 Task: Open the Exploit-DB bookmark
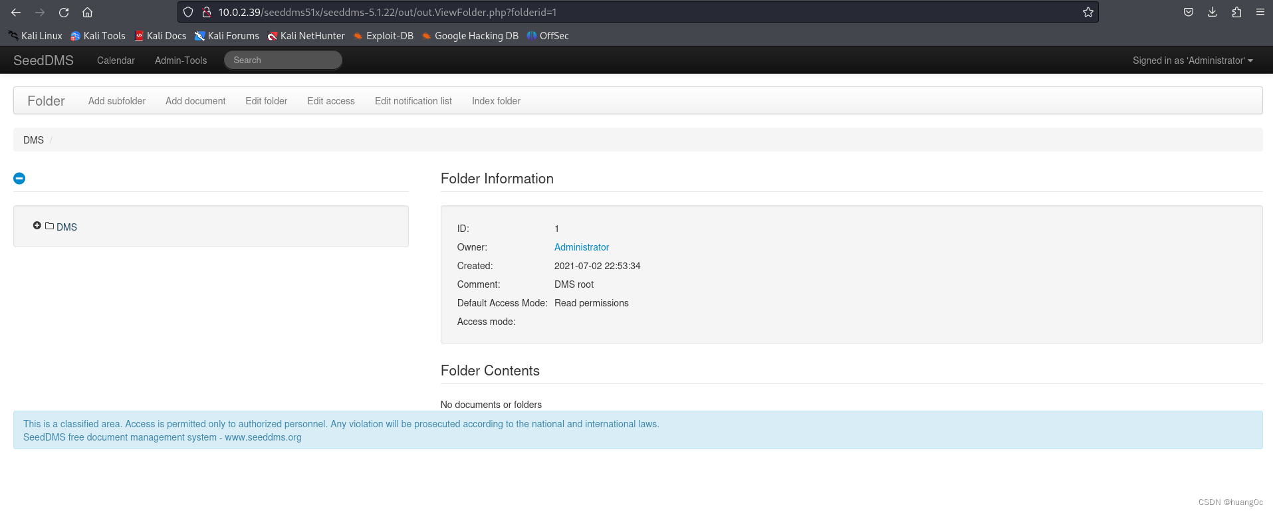[x=383, y=36]
